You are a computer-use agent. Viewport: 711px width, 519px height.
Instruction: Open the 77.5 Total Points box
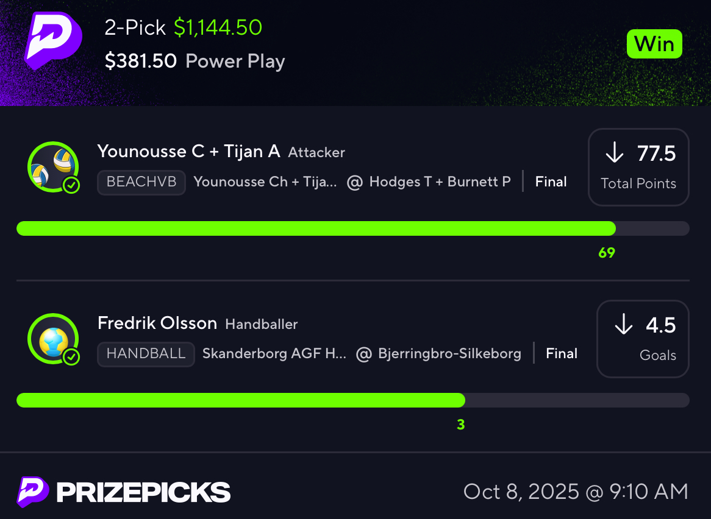pyautogui.click(x=638, y=167)
